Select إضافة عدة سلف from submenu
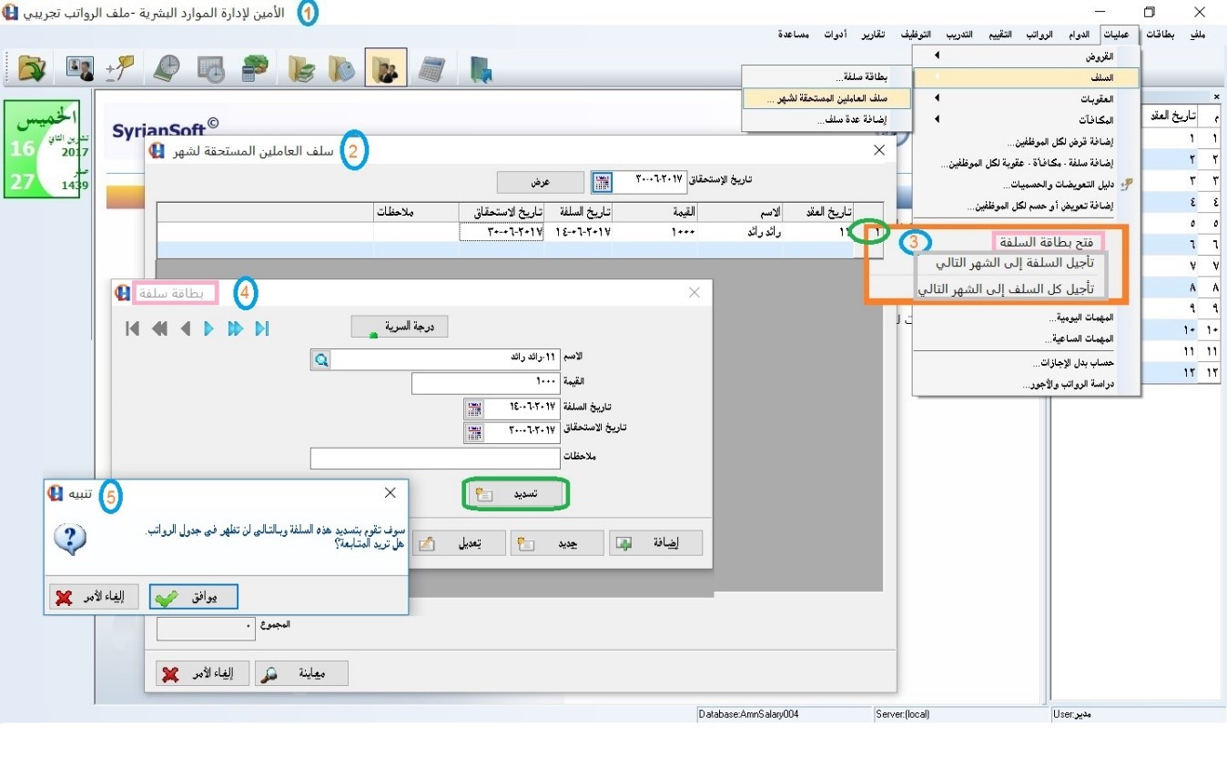This screenshot has height=767, width=1227. 848,119
